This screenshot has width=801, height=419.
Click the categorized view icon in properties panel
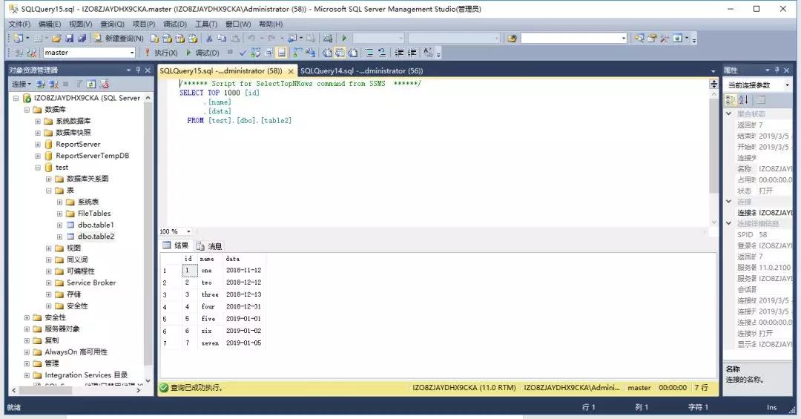731,99
